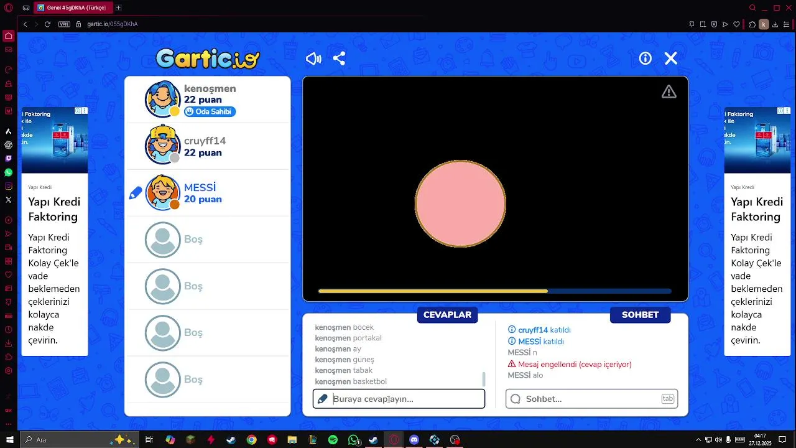Report the drawing via warning triangle

click(x=669, y=91)
